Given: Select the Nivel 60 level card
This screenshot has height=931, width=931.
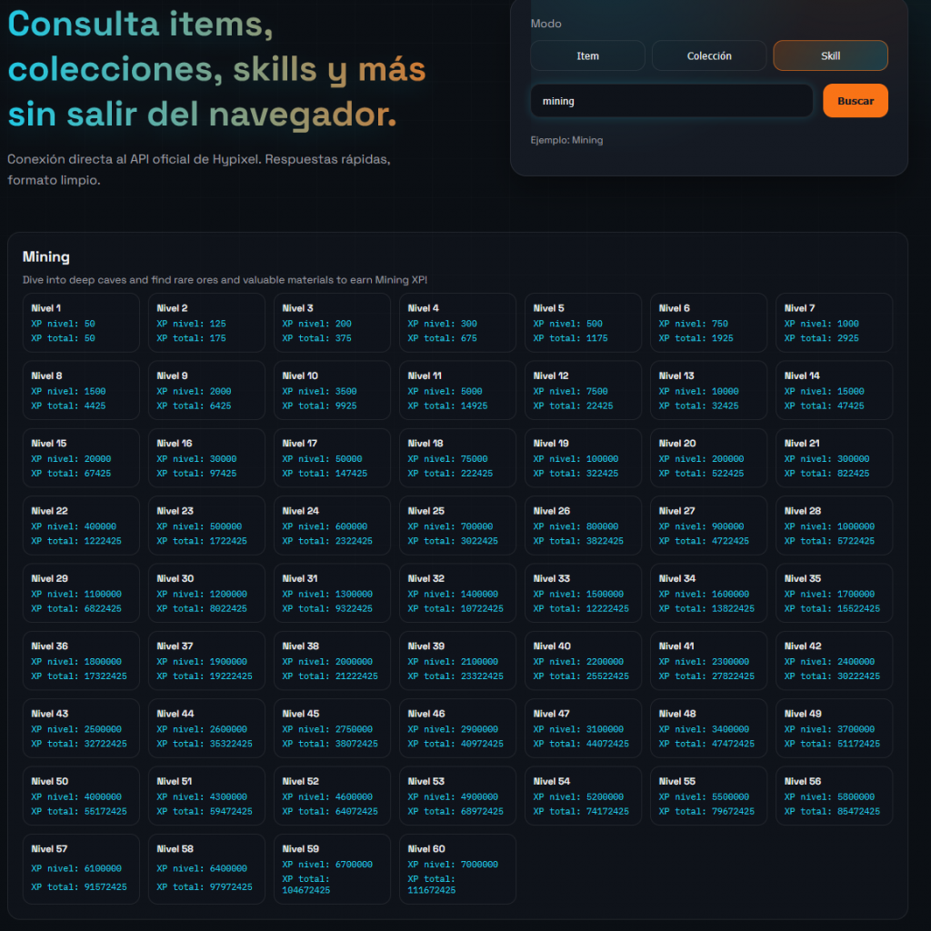Looking at the screenshot, I should click(x=457, y=869).
